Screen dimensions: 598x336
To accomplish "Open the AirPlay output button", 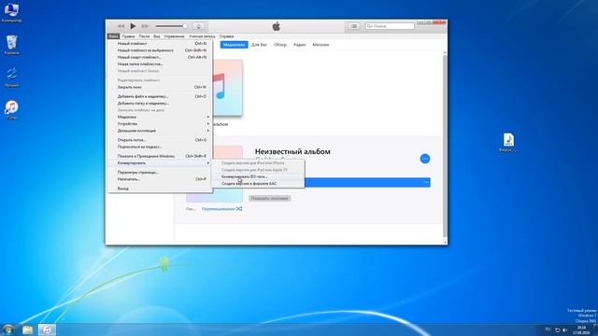I will point(198,26).
